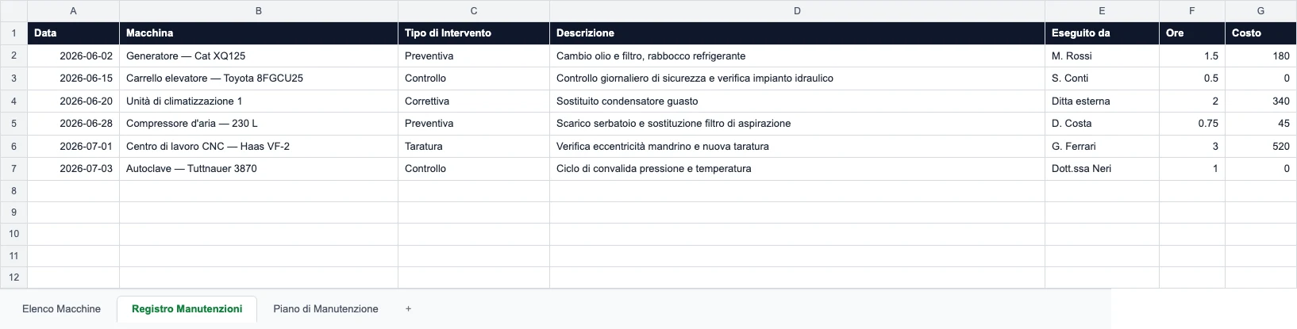Select the Registro Manutenzioni sheet tab
This screenshot has width=1297, height=329.
pyautogui.click(x=187, y=309)
